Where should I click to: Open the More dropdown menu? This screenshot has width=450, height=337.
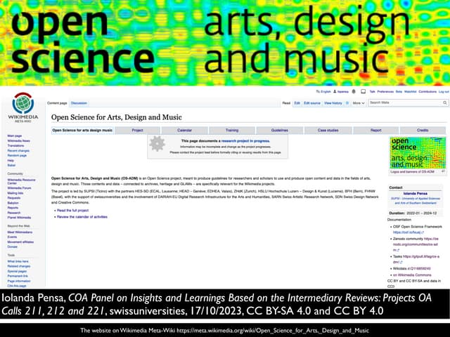pos(358,103)
